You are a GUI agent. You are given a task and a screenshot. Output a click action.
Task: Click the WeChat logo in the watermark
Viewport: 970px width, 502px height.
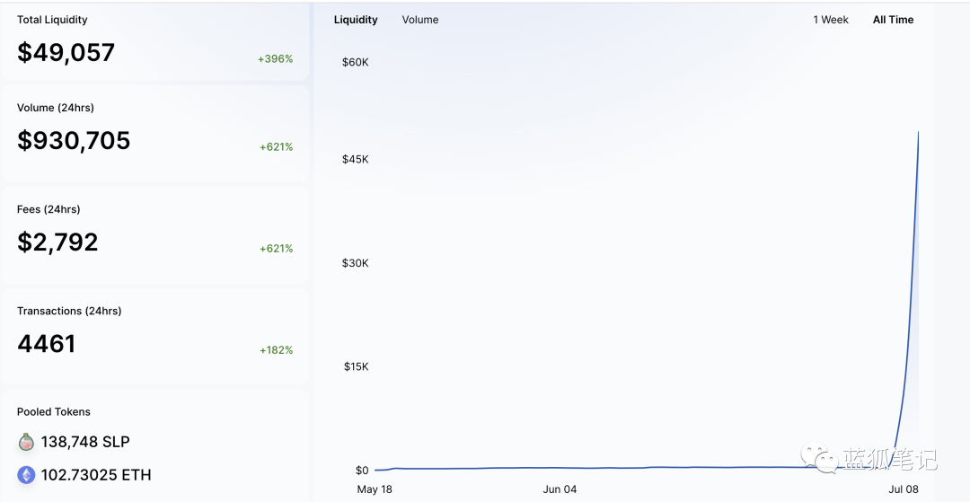click(819, 459)
